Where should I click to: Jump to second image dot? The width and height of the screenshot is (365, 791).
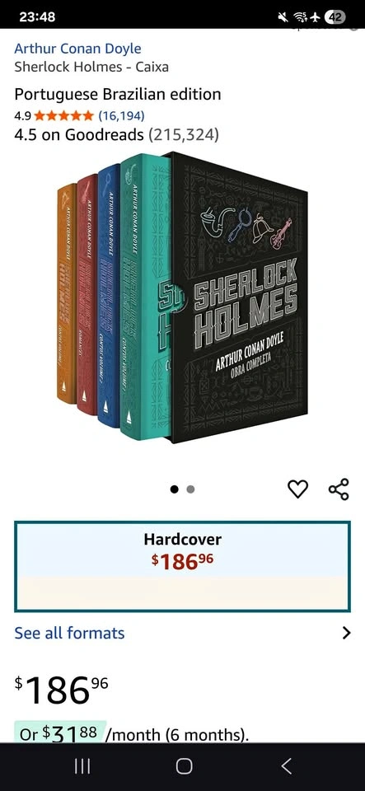[x=190, y=489]
